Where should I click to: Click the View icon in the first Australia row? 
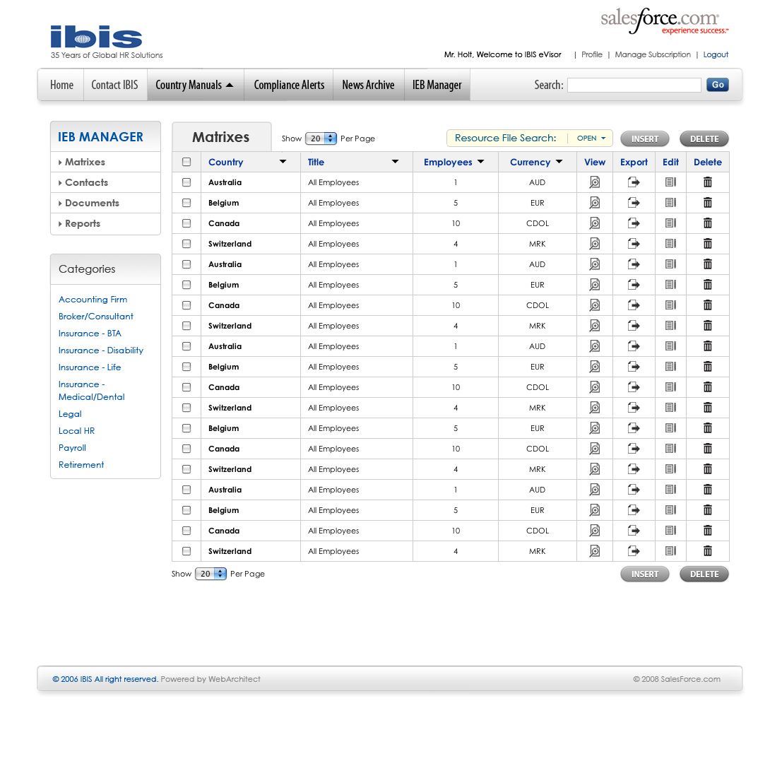(595, 182)
